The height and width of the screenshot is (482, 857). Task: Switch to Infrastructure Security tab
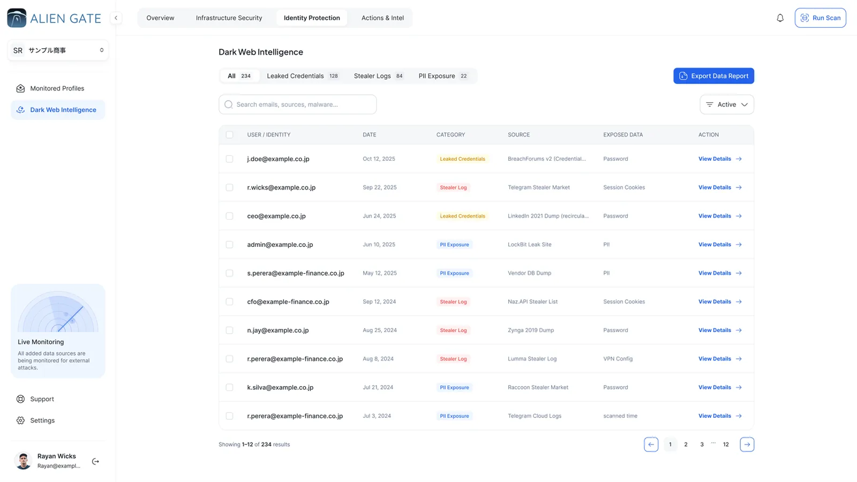click(x=229, y=18)
